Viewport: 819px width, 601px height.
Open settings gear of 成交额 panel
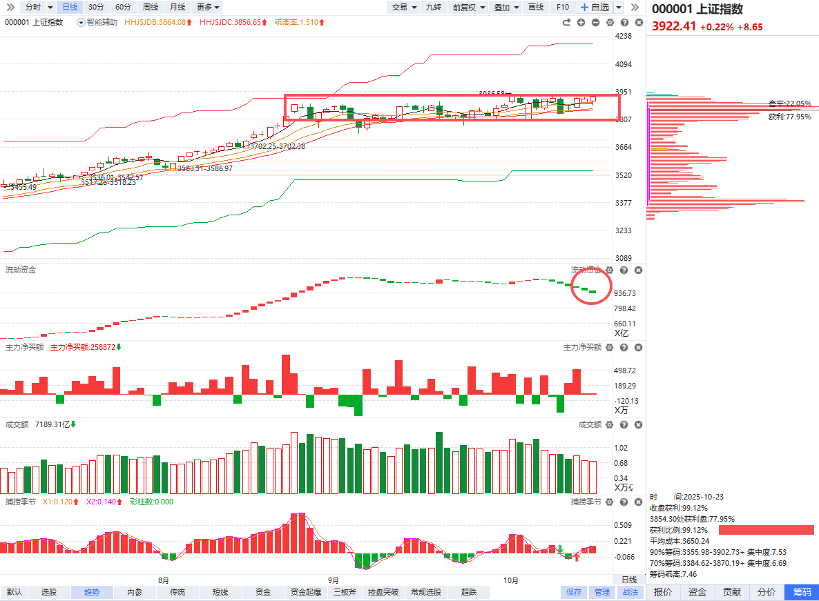click(610, 424)
